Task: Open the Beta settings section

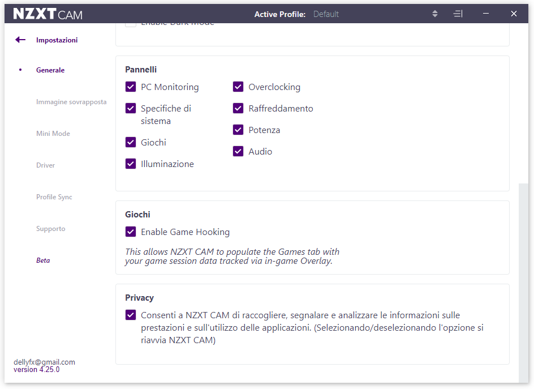Action: click(43, 260)
